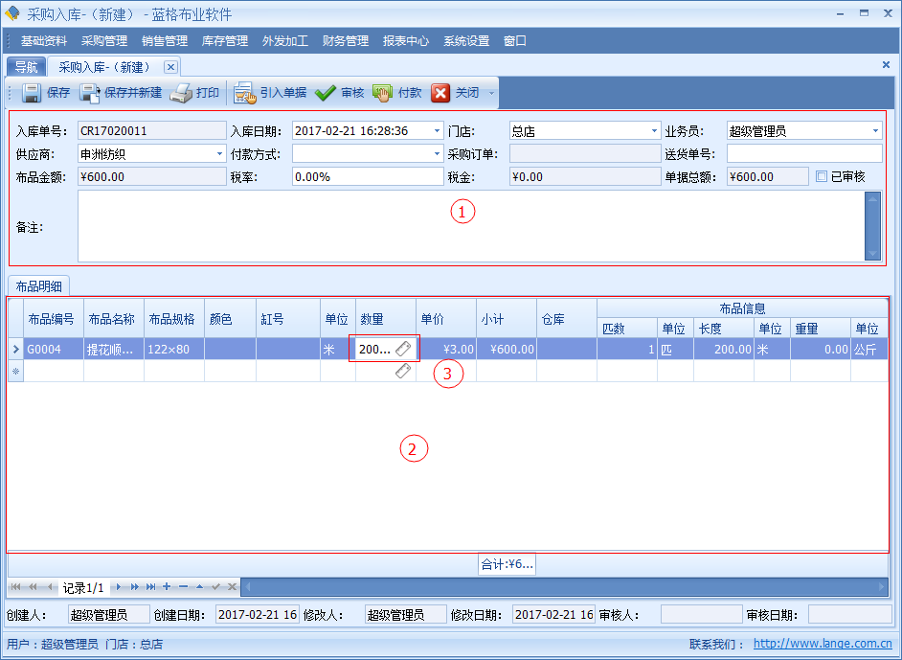This screenshot has height=660, width=902.
Task: Open the www.lange.com.cn link
Action: [x=823, y=645]
